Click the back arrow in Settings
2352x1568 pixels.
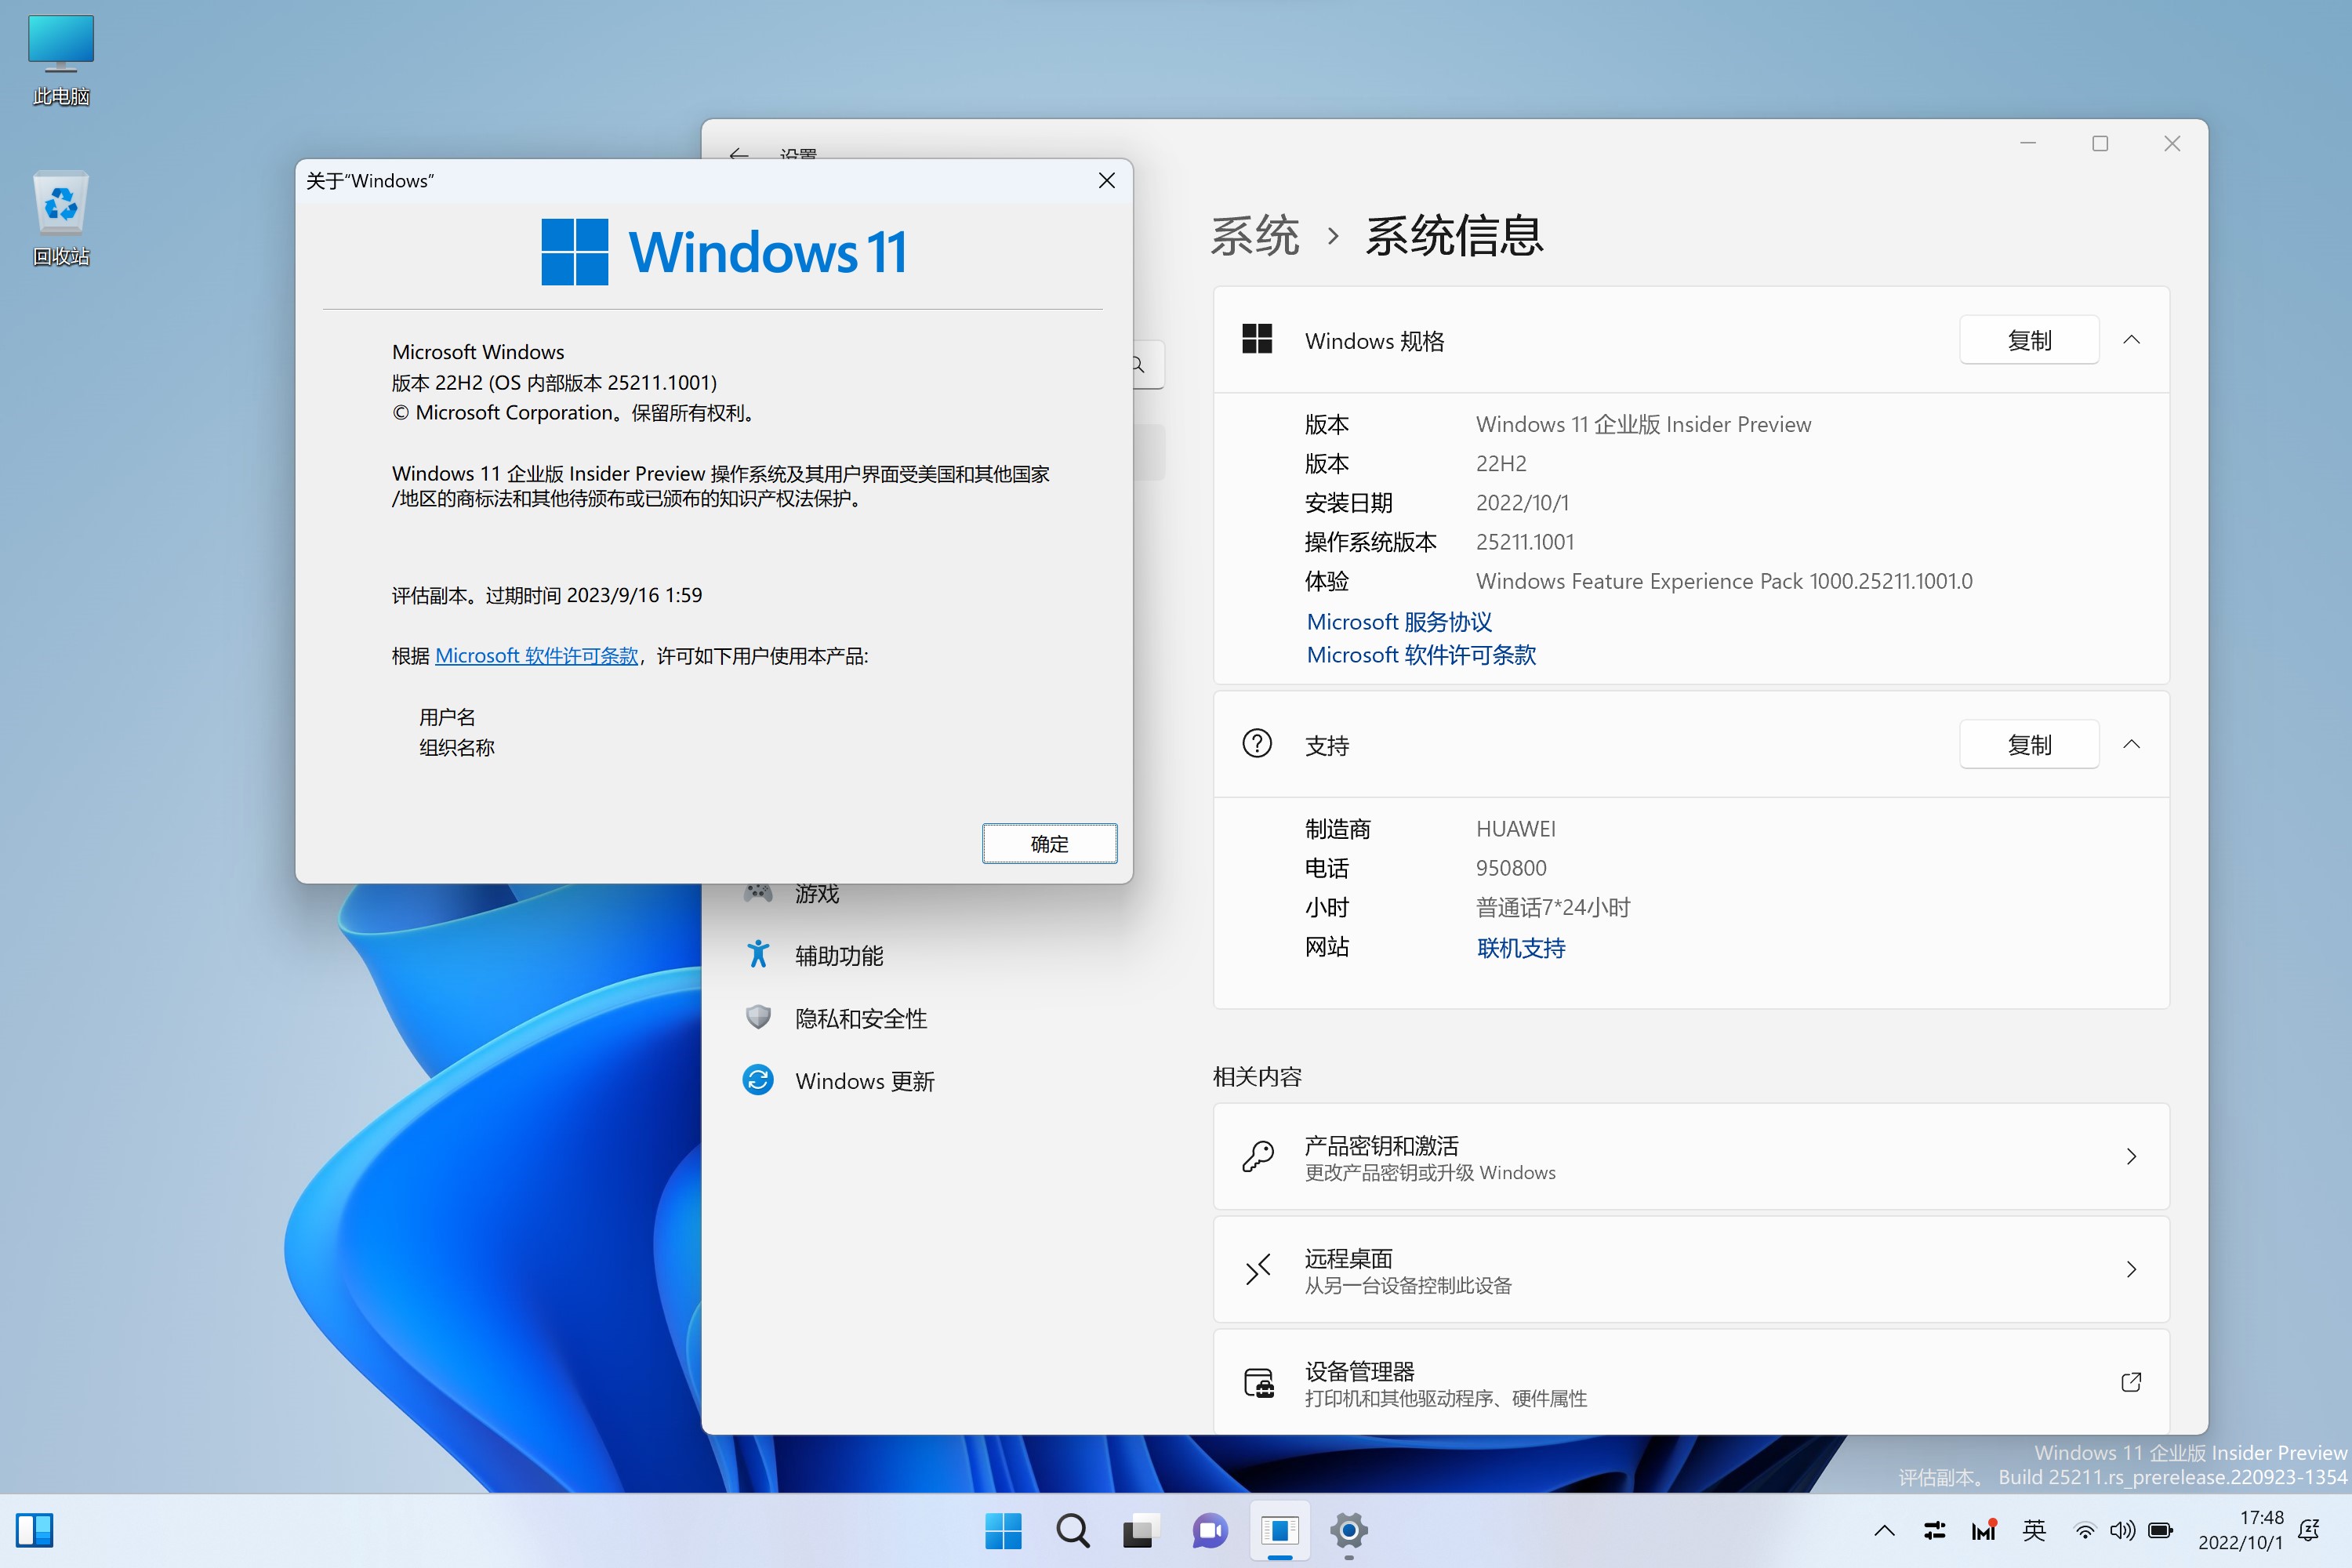tap(739, 154)
